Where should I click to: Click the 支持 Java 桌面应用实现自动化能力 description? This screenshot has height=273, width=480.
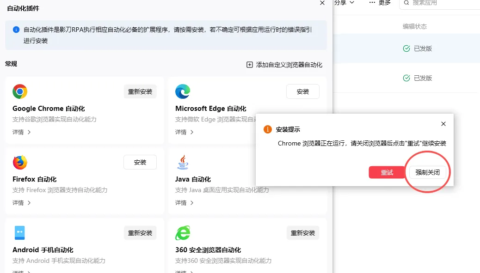pos(222,190)
